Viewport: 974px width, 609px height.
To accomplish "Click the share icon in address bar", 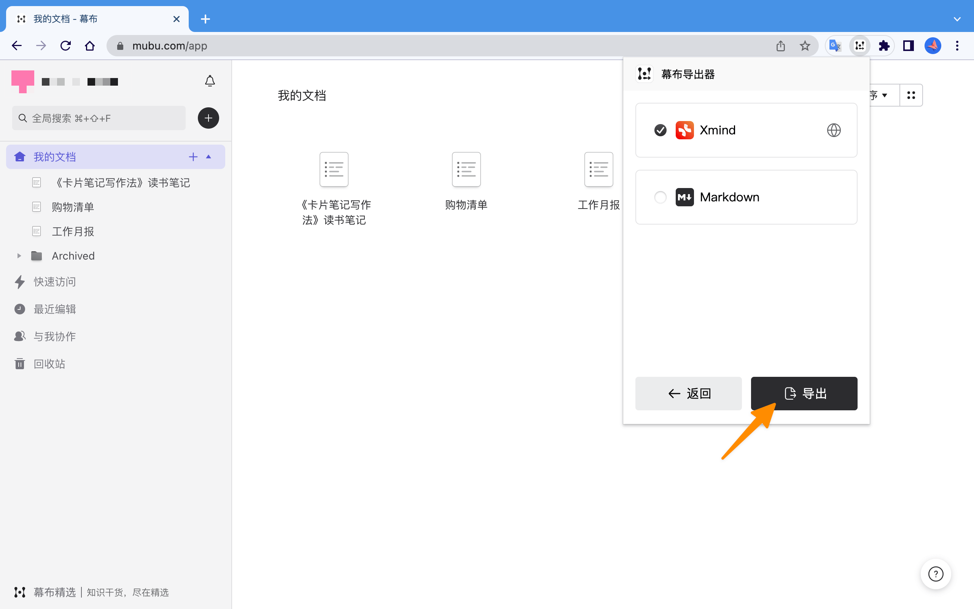I will pos(780,46).
